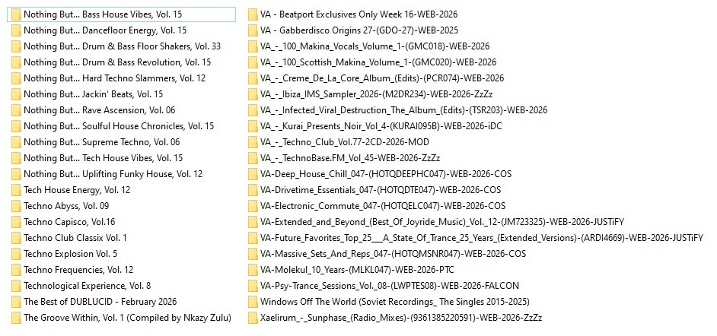Click folder icon beside Techno Capisco, Vol.16
The width and height of the screenshot is (717, 336).
coord(16,222)
